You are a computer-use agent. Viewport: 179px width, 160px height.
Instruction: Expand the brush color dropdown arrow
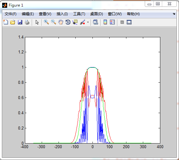[x=88, y=22]
